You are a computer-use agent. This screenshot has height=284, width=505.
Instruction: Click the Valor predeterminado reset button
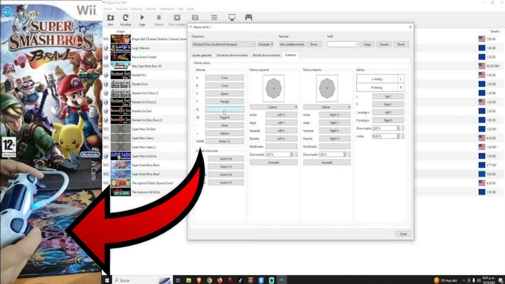292,45
